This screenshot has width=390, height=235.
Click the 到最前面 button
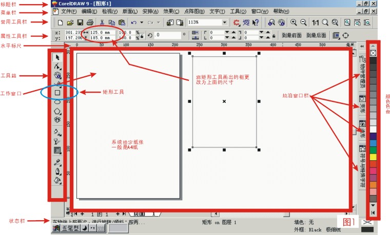[291, 35]
